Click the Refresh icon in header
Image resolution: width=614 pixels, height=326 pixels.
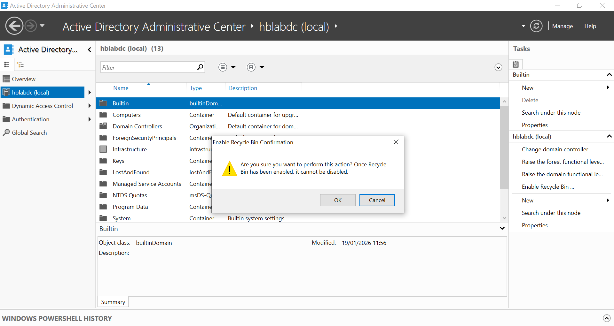pyautogui.click(x=536, y=26)
